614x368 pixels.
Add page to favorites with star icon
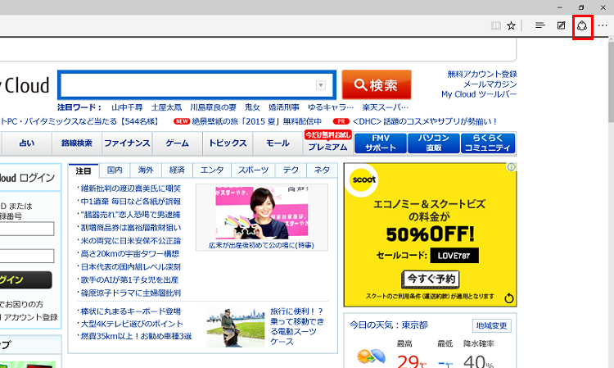click(511, 25)
